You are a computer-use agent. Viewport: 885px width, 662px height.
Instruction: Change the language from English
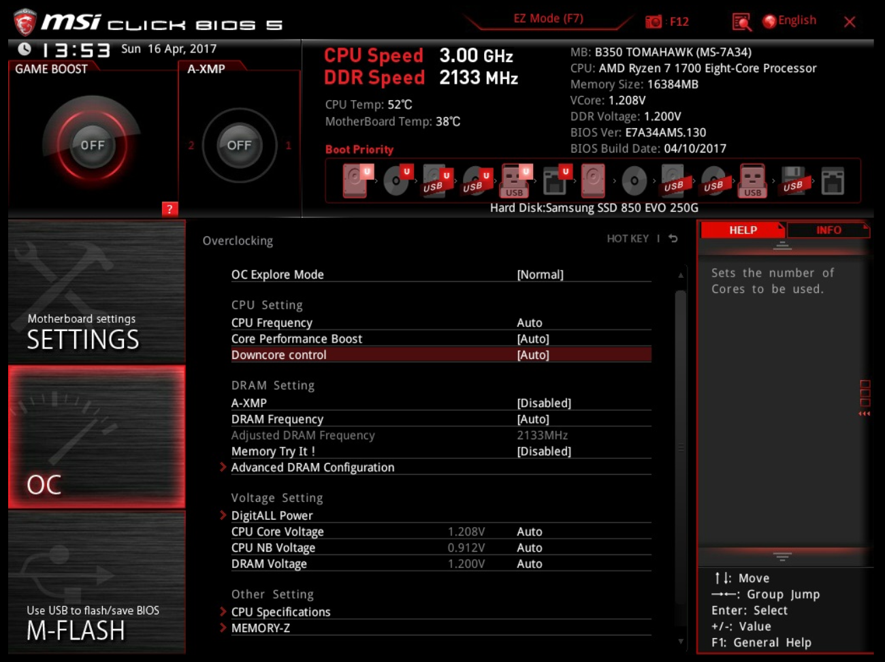click(797, 20)
